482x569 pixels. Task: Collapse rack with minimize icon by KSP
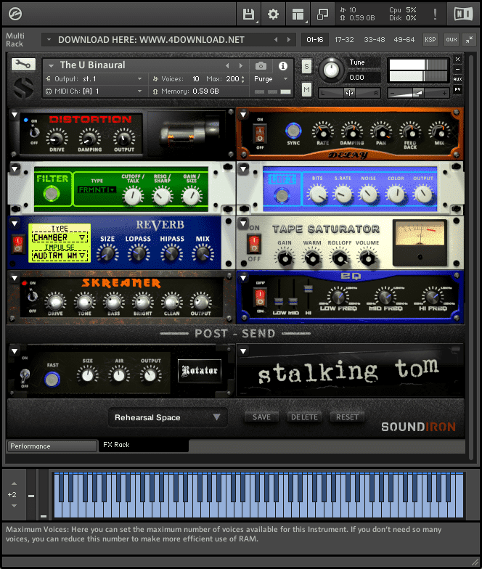point(469,39)
